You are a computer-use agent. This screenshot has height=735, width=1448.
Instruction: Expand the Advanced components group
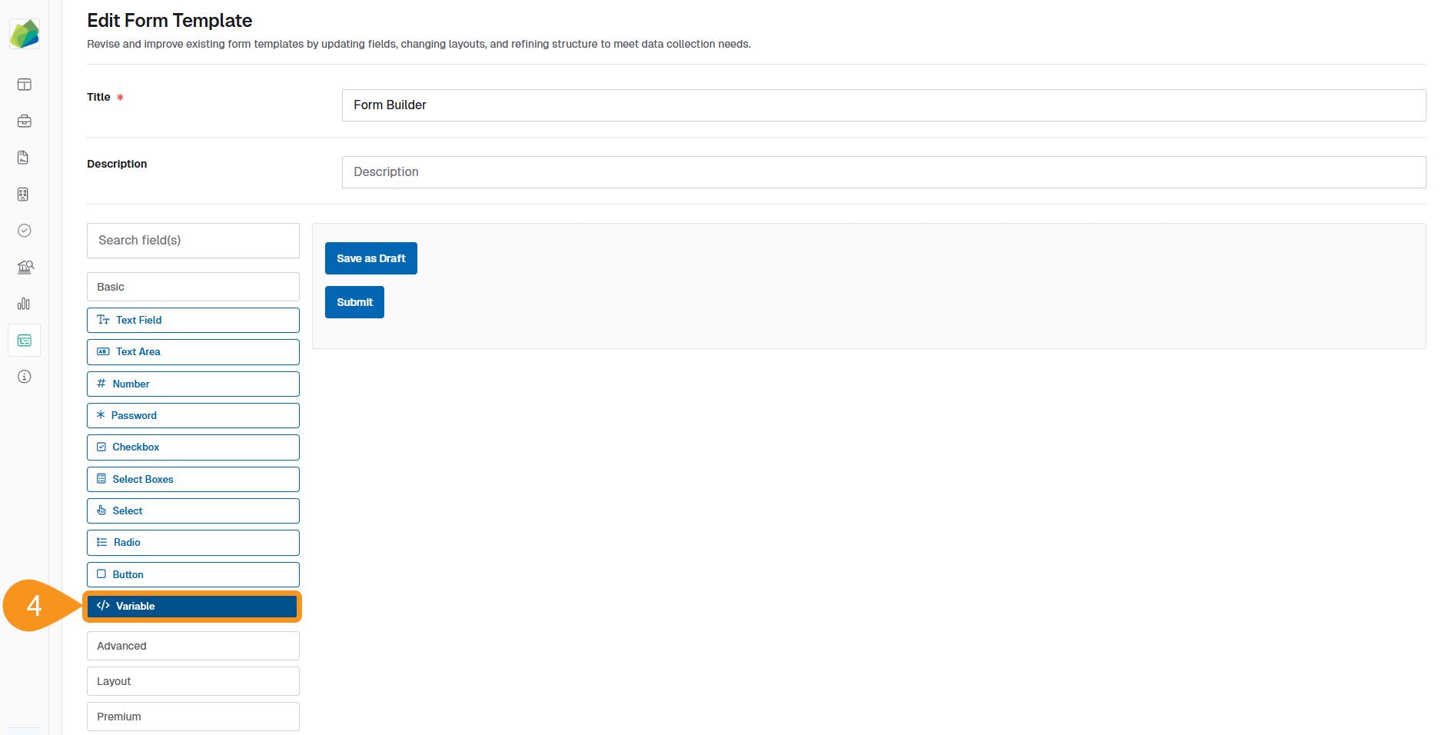(193, 646)
